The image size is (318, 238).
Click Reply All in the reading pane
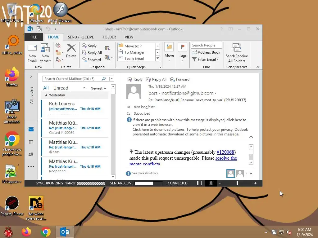click(156, 79)
